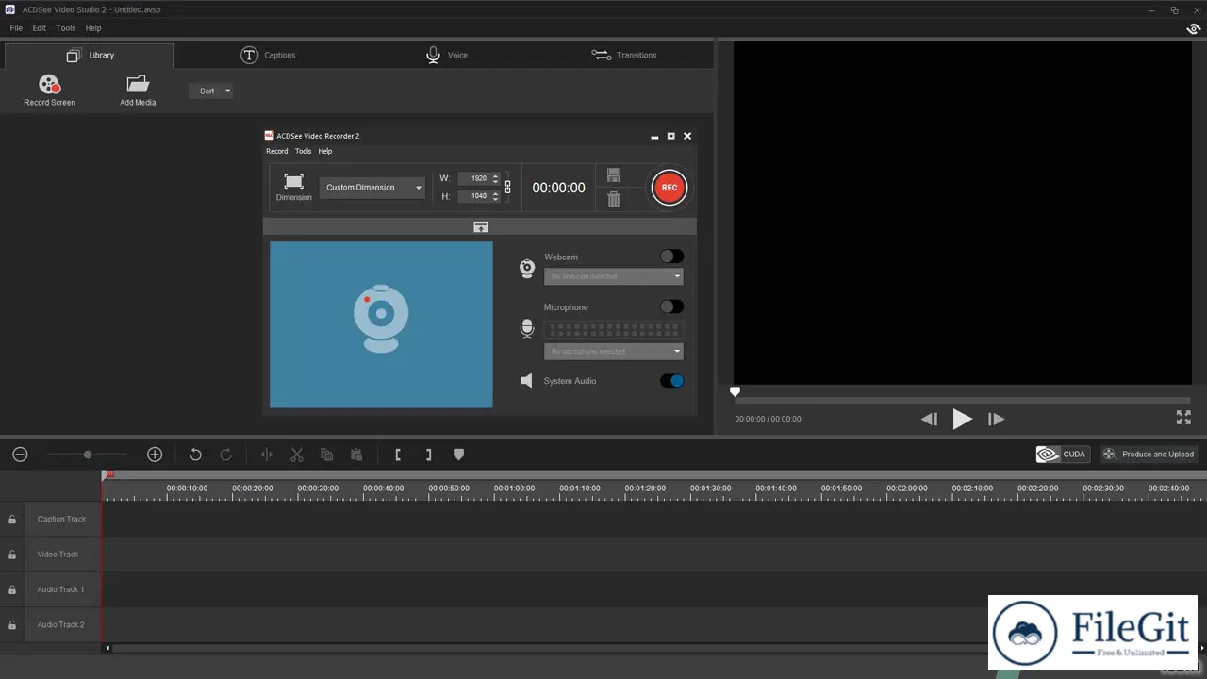Switch to the Captions tab
This screenshot has height=679, width=1207.
[x=268, y=55]
